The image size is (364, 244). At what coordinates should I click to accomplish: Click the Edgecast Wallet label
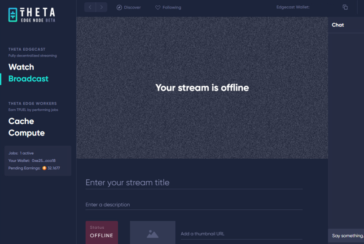pyautogui.click(x=293, y=7)
